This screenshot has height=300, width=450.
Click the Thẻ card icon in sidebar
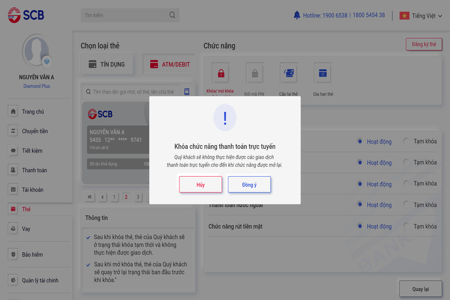(x=13, y=209)
